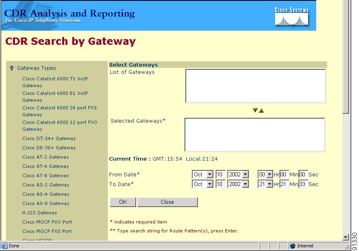The image size is (359, 251).
Task: Click the From Date day field
Action: 220,174
